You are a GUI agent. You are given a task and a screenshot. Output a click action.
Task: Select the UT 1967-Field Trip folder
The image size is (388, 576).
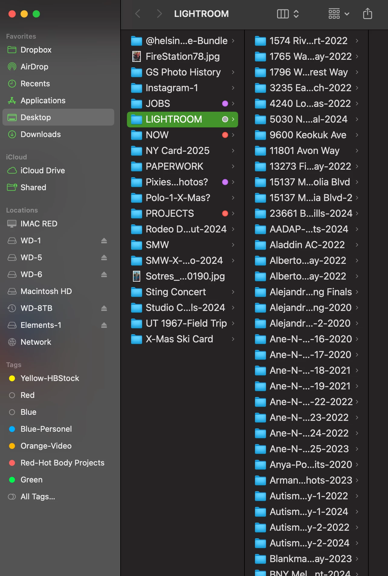pos(183,323)
